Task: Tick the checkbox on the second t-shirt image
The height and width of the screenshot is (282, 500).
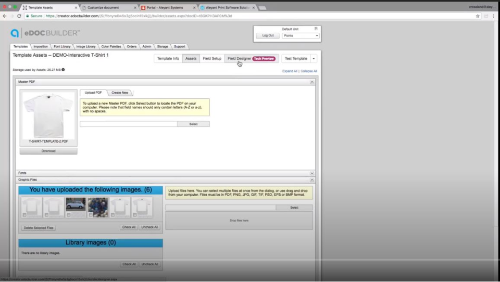Action: [x=46, y=215]
